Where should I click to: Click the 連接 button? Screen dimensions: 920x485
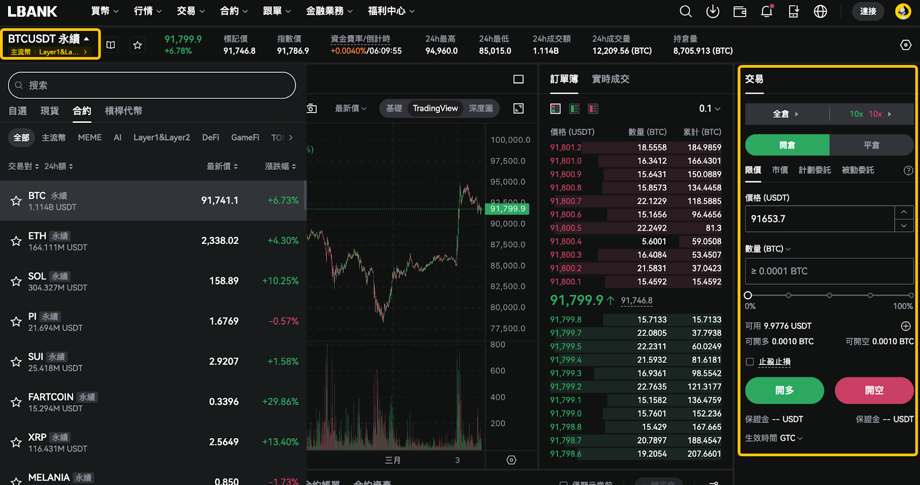coord(868,11)
